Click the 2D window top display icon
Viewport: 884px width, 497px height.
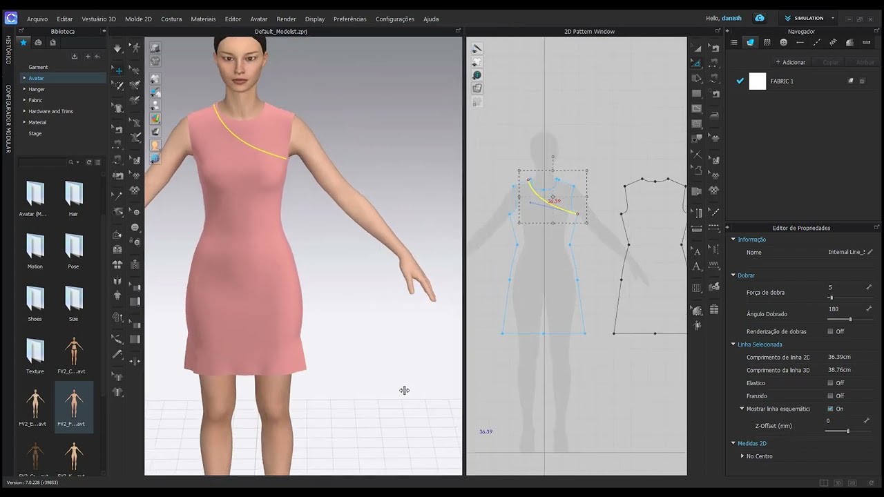pyautogui.click(x=477, y=48)
